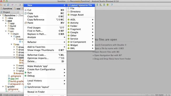
Task: Select Copy Path
Action: (x=45, y=17)
